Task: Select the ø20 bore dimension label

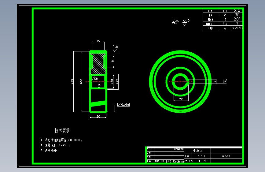Action: tap(112, 82)
